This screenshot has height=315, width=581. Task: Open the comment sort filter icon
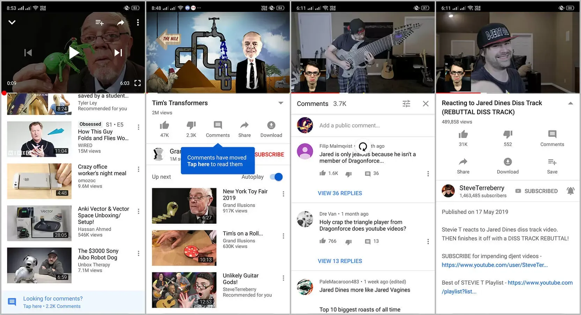tap(406, 104)
